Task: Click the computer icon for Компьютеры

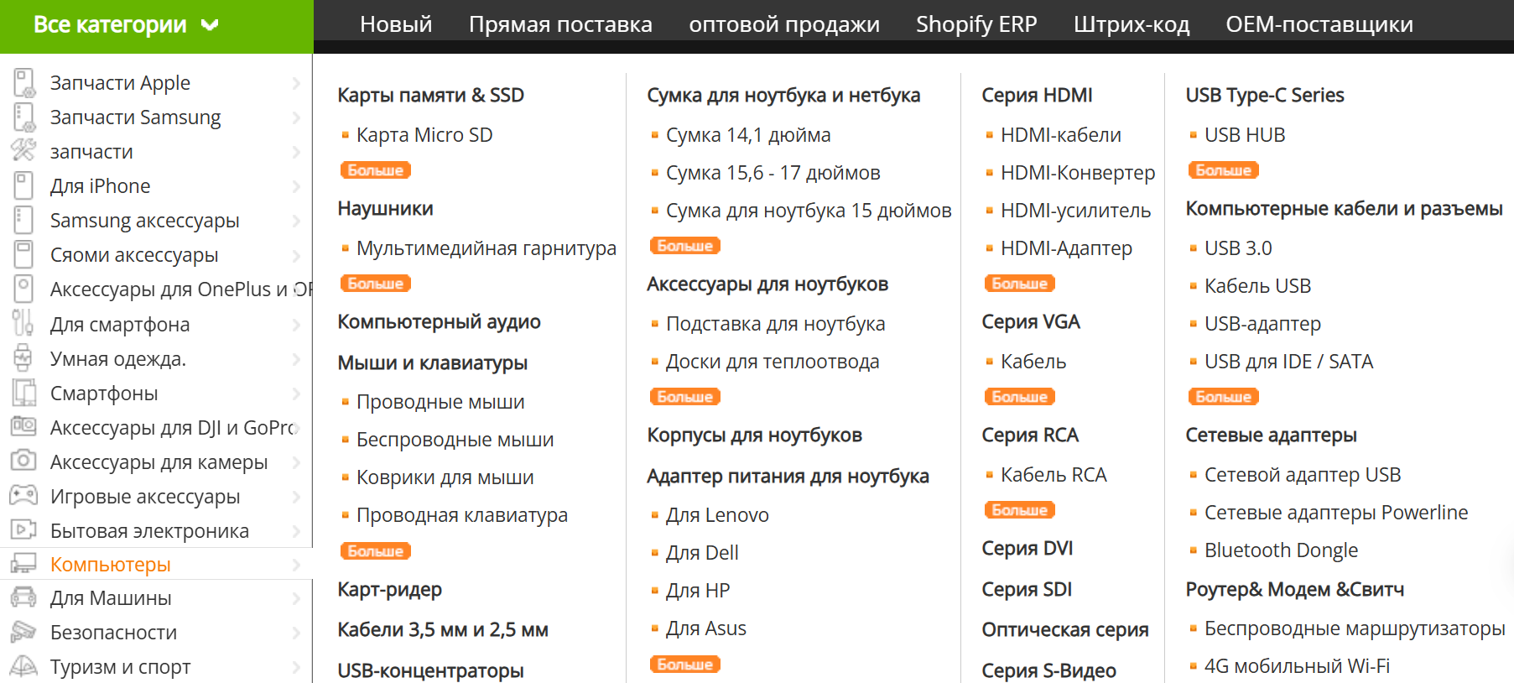Action: coord(23,564)
